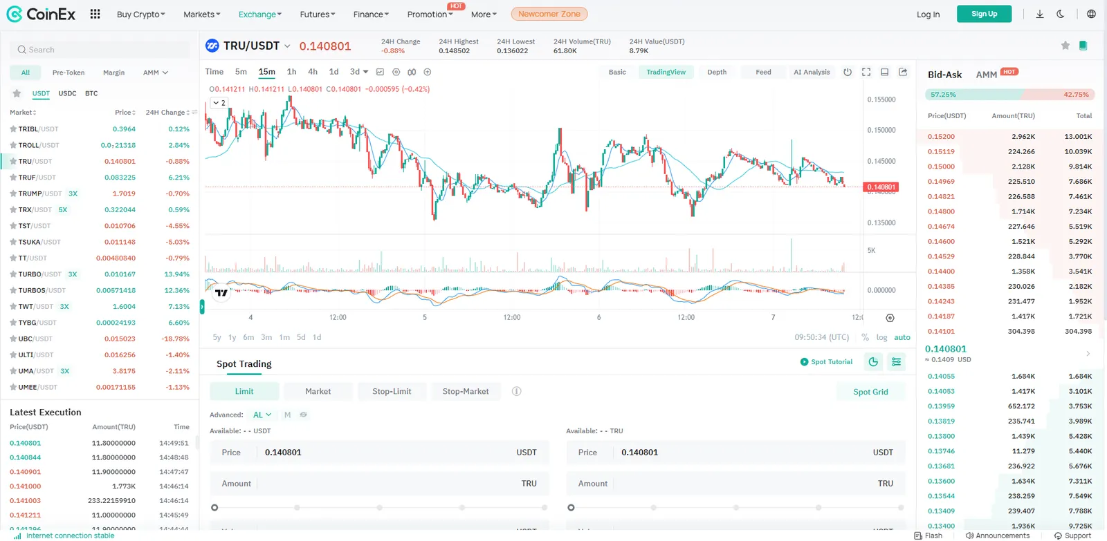Expand the last price arrow in order book
Screen dimensions: 1107x541
tap(1088, 354)
